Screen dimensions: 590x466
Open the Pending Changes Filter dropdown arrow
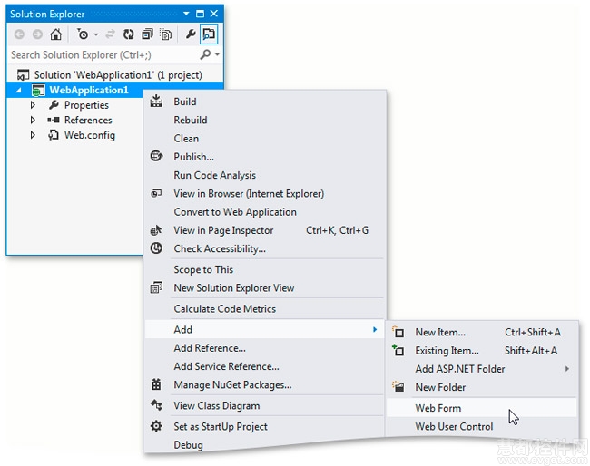(x=96, y=34)
